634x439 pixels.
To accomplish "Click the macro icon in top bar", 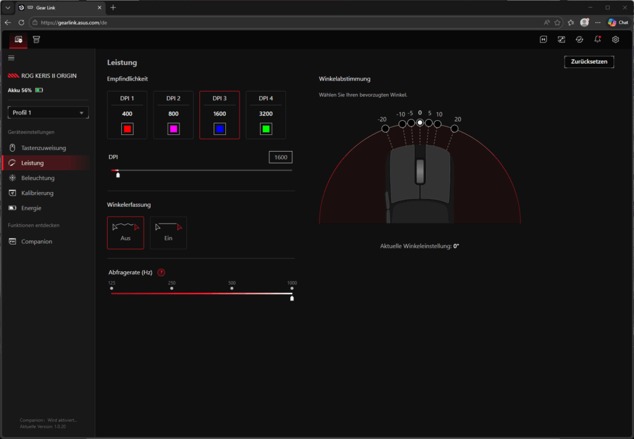I will coord(544,40).
